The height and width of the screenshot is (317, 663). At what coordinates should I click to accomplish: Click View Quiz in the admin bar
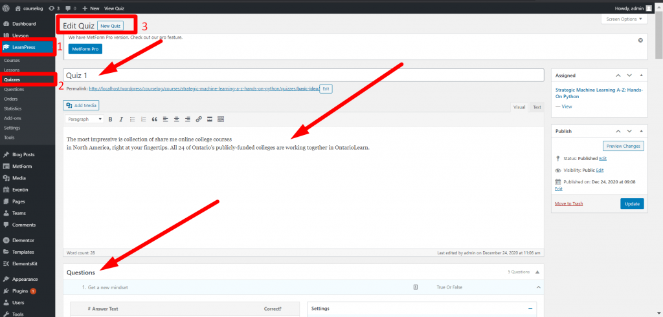tap(114, 8)
